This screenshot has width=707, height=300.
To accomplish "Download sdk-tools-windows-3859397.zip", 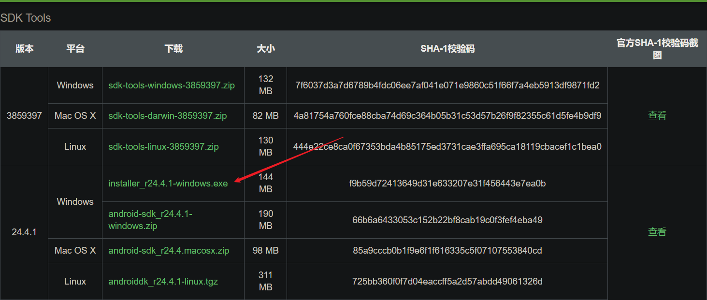I will [x=172, y=86].
